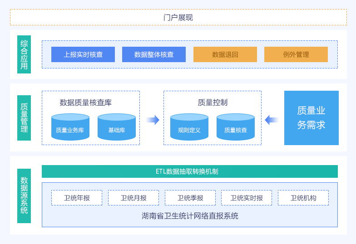
Task: Open the 卫统季报 dashed box
Action: [190, 198]
